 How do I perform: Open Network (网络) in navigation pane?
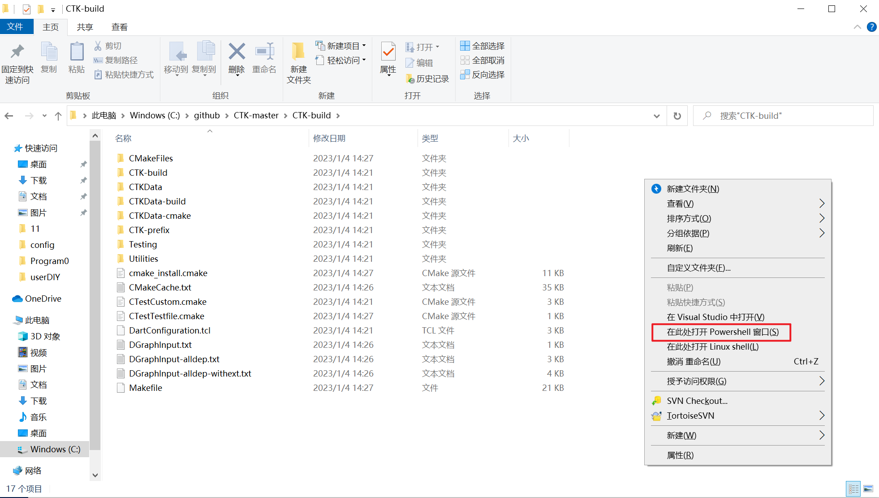click(33, 471)
